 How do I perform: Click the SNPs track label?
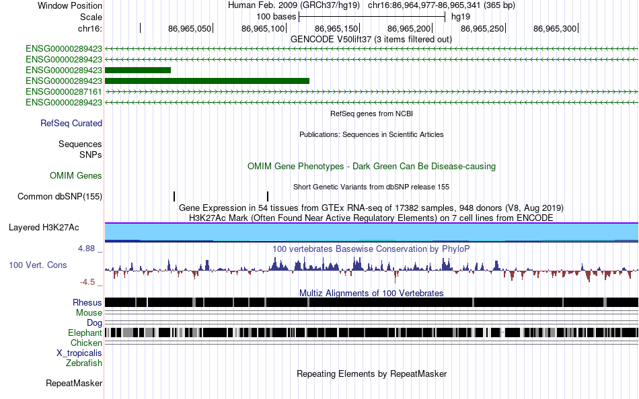click(x=91, y=154)
